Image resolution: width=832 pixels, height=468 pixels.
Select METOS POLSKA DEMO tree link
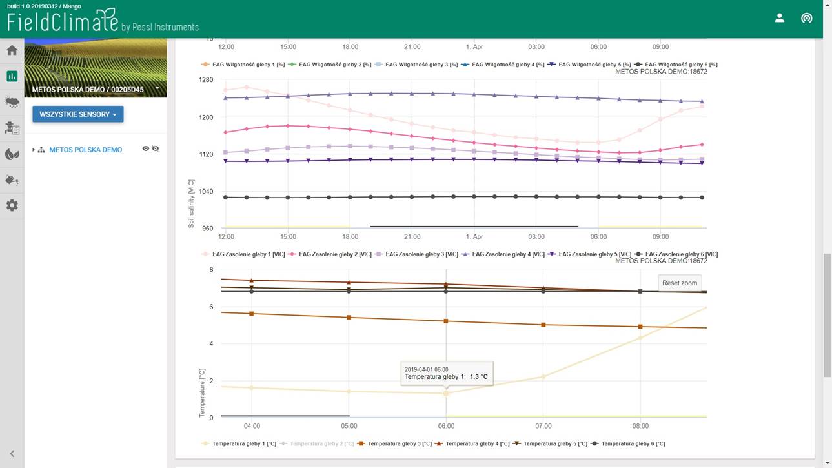[x=85, y=150]
